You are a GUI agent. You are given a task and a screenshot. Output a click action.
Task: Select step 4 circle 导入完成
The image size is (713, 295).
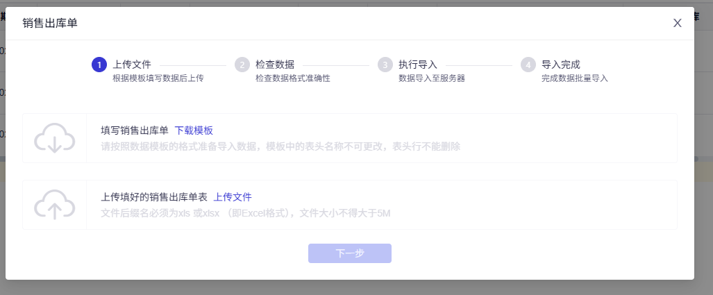coord(528,65)
